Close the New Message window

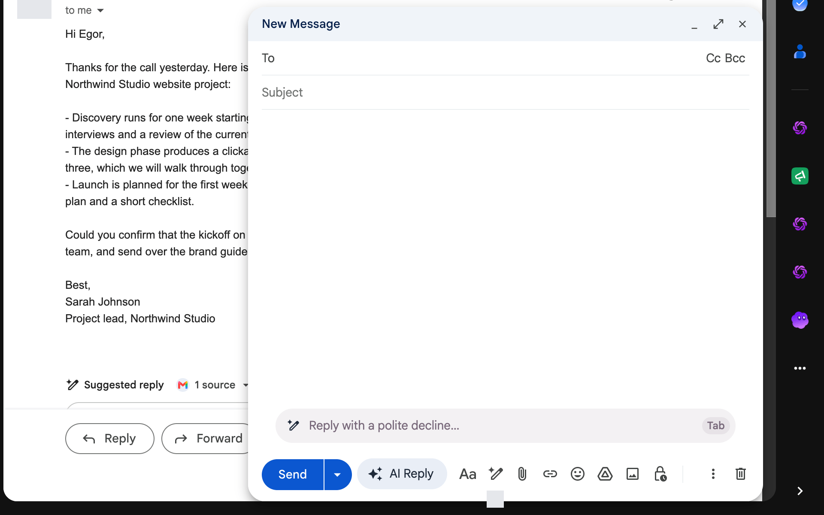(742, 24)
